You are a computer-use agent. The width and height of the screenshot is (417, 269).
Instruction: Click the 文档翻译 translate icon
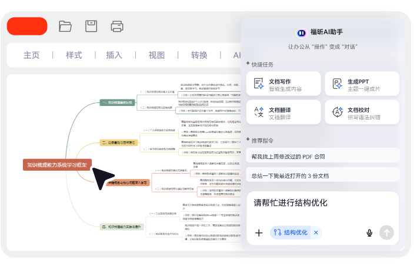[x=259, y=112]
